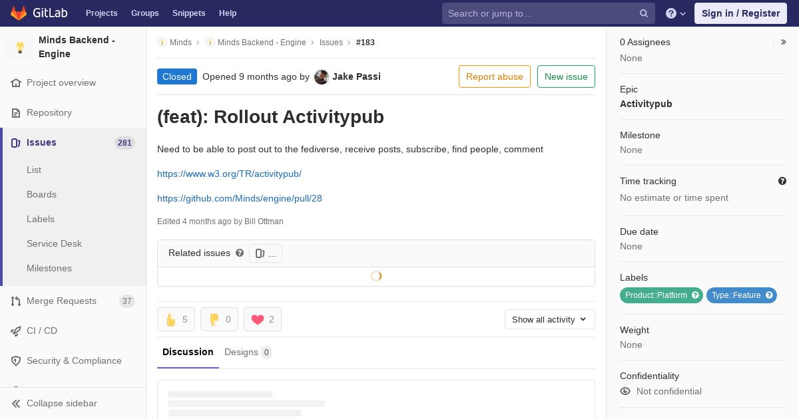Click the Security & Compliance shield icon
Image resolution: width=799 pixels, height=419 pixels.
(16, 361)
